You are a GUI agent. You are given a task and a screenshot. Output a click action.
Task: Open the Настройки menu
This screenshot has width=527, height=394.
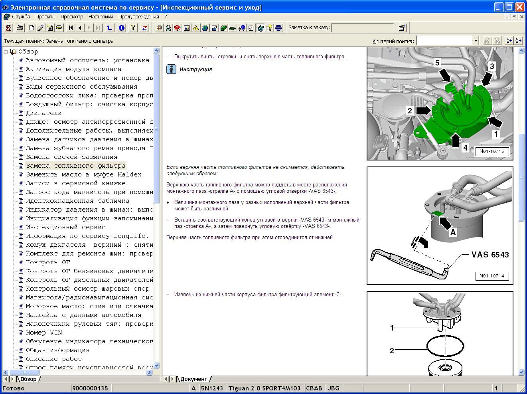[x=101, y=17]
